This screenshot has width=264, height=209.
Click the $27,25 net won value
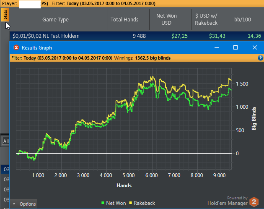click(x=179, y=36)
